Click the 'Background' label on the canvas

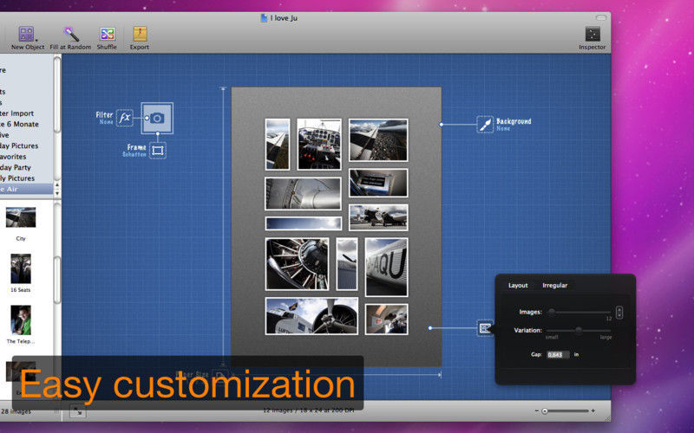coord(514,121)
